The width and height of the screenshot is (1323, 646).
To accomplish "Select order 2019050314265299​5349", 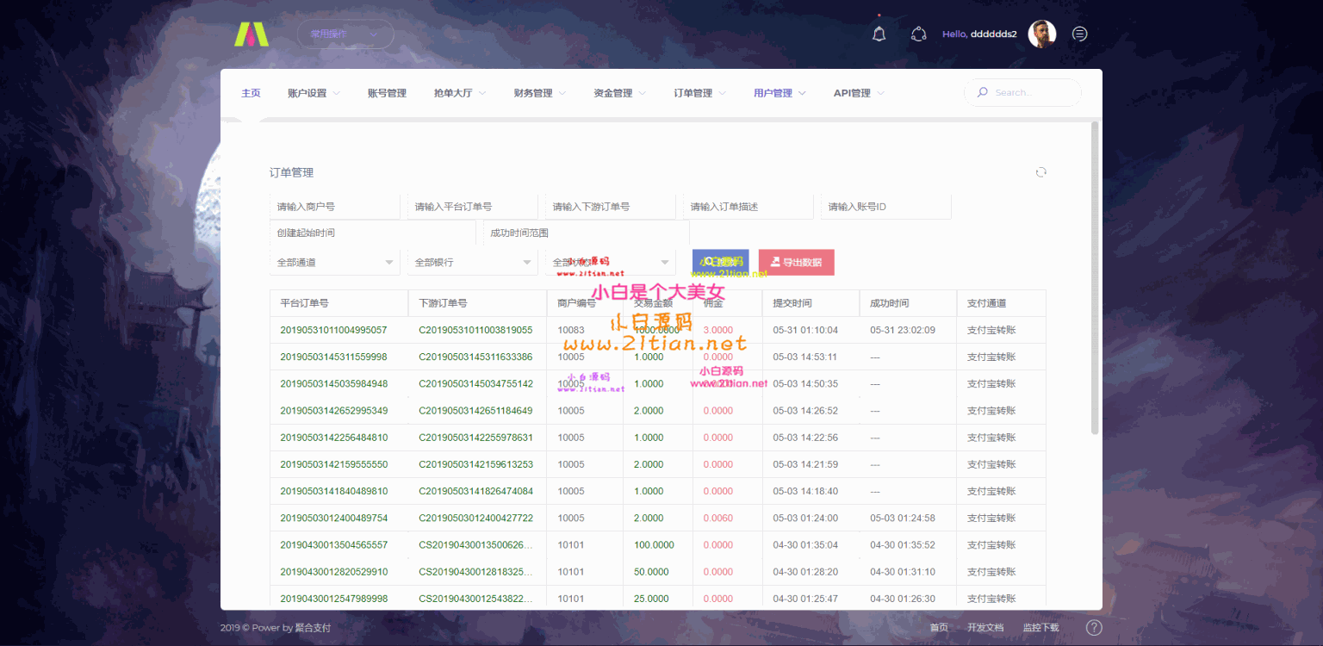I will [333, 411].
